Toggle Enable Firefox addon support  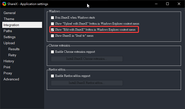tap(52, 76)
